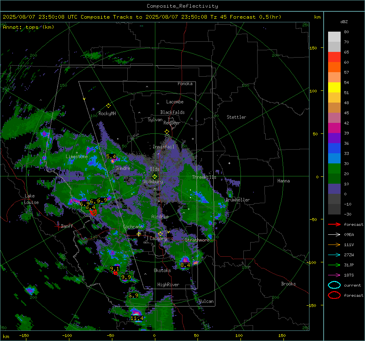Select the green 31JP track arrow

pyautogui.click(x=334, y=265)
